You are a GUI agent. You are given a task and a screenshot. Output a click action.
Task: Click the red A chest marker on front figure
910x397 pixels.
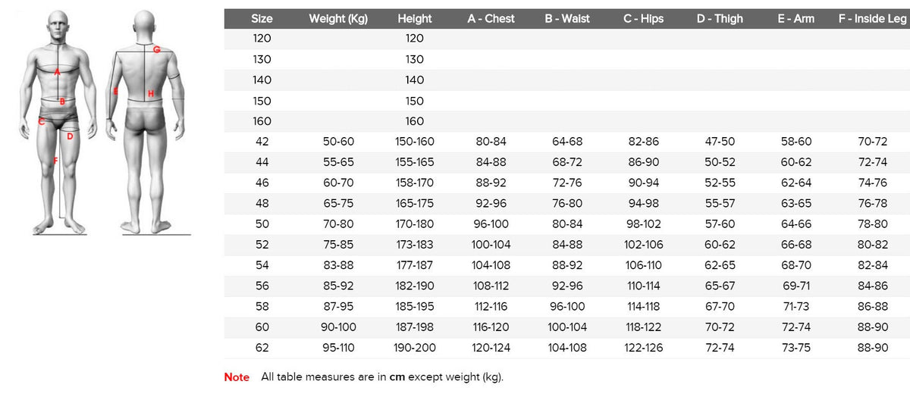(58, 72)
